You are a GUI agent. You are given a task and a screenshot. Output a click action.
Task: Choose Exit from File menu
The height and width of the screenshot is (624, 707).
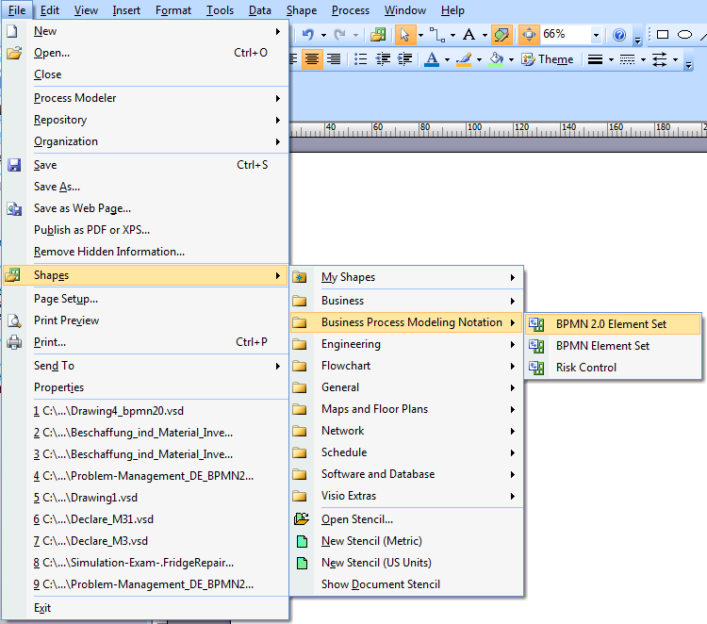click(145, 608)
